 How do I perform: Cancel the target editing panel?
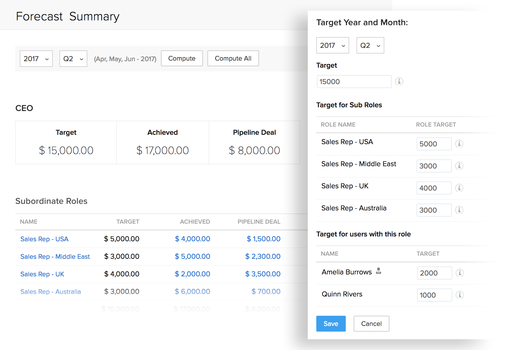[x=371, y=324]
